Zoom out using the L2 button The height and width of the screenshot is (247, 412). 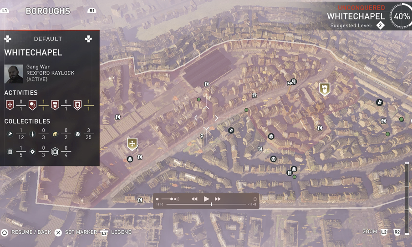coord(384,232)
